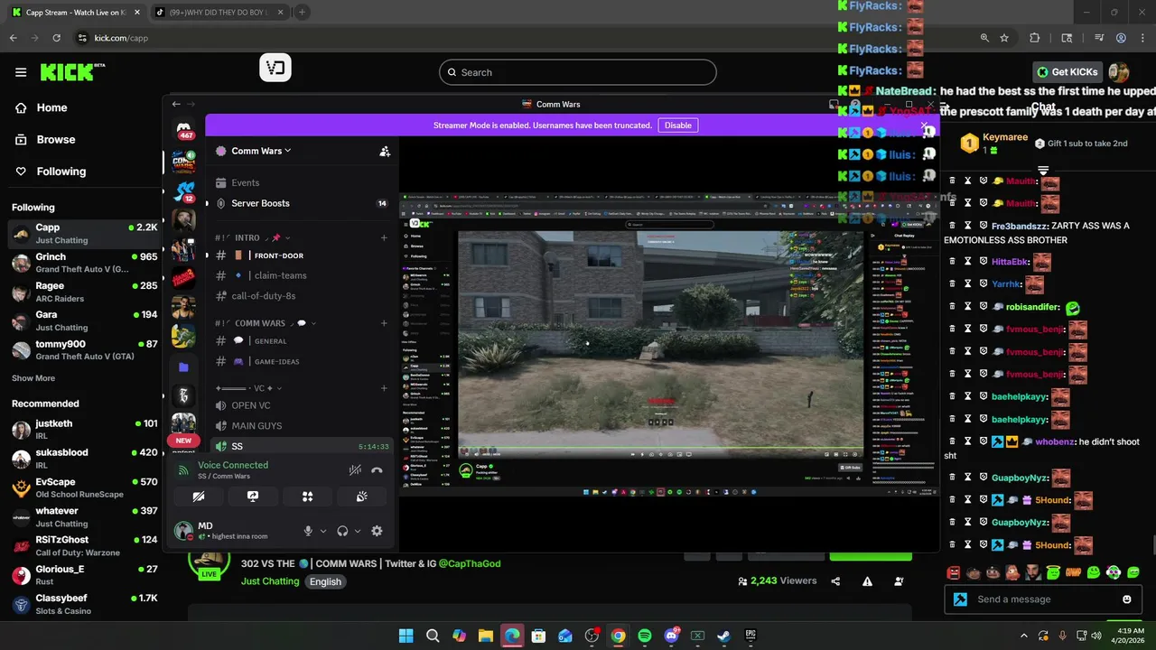Add channel to INTRO category

pyautogui.click(x=384, y=237)
